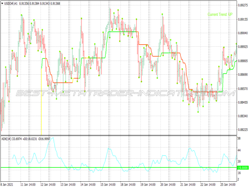Click price label 0.88455 on the axis

point(243,102)
